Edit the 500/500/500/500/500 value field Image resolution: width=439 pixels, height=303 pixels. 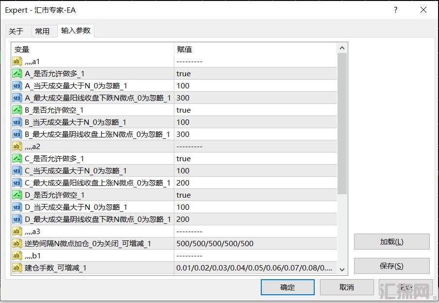pyautogui.click(x=255, y=244)
